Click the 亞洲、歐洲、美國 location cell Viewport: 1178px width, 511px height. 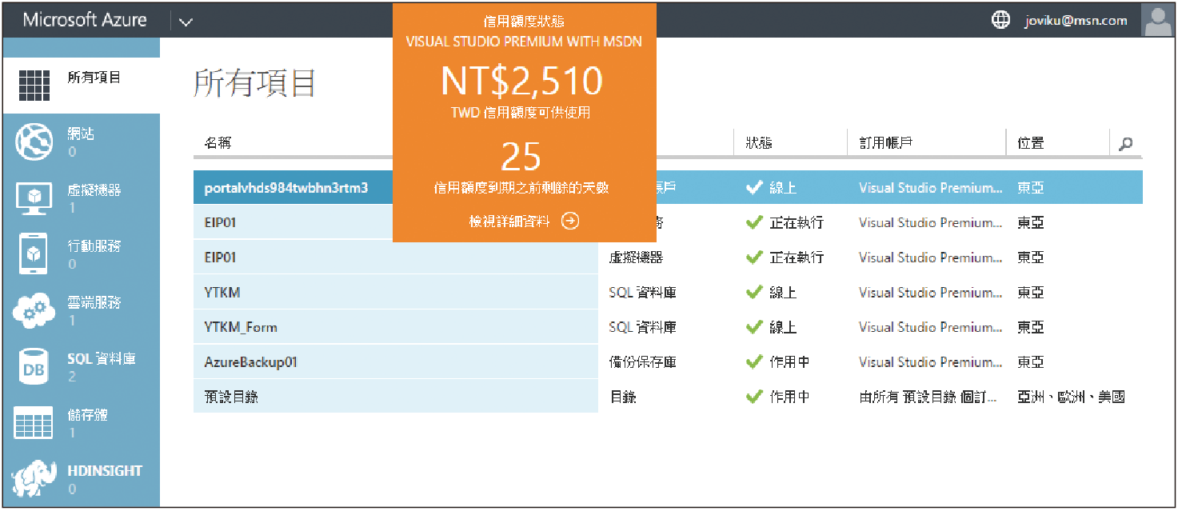1072,397
